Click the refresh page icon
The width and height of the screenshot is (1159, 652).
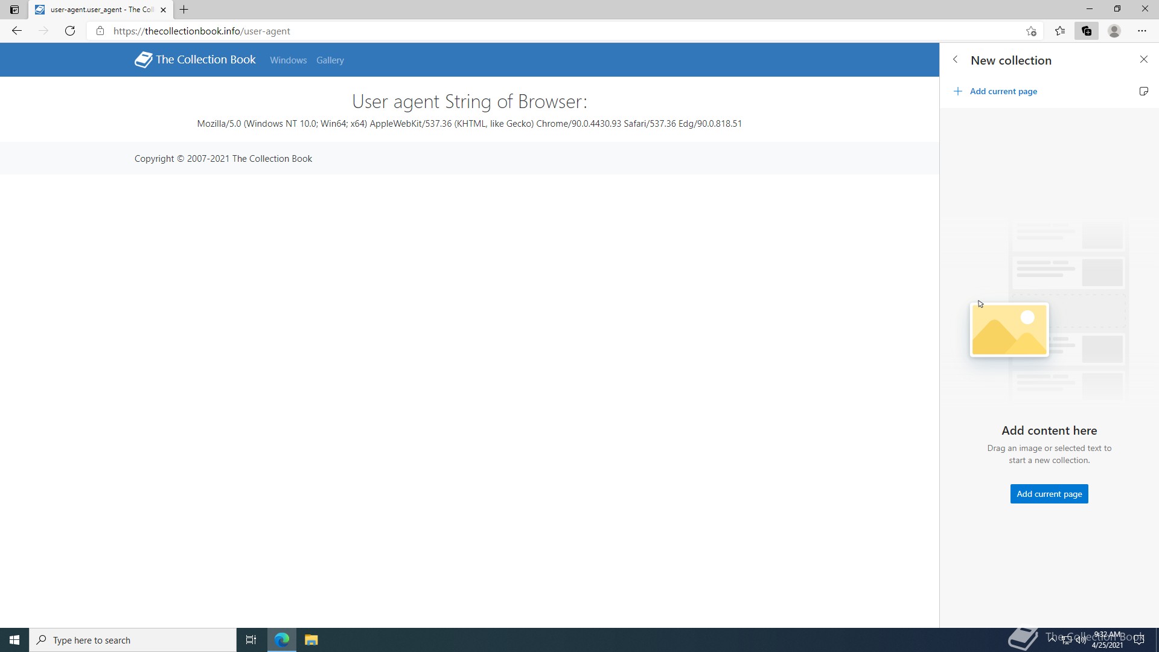[x=70, y=31]
